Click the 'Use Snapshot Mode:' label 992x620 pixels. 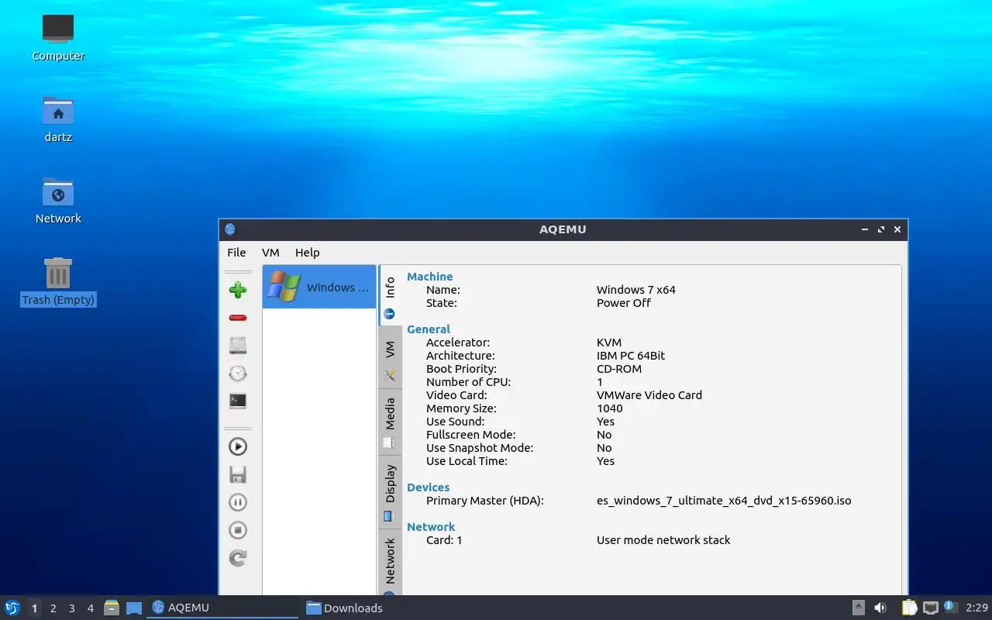click(480, 448)
